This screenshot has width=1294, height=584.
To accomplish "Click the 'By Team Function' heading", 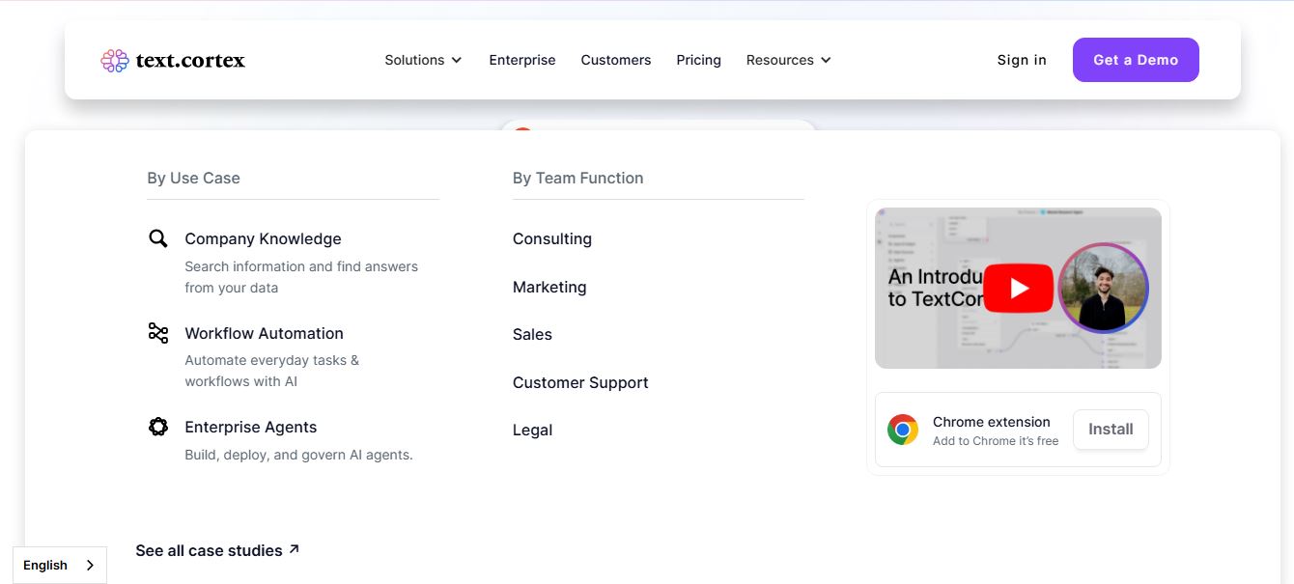I will click(577, 178).
